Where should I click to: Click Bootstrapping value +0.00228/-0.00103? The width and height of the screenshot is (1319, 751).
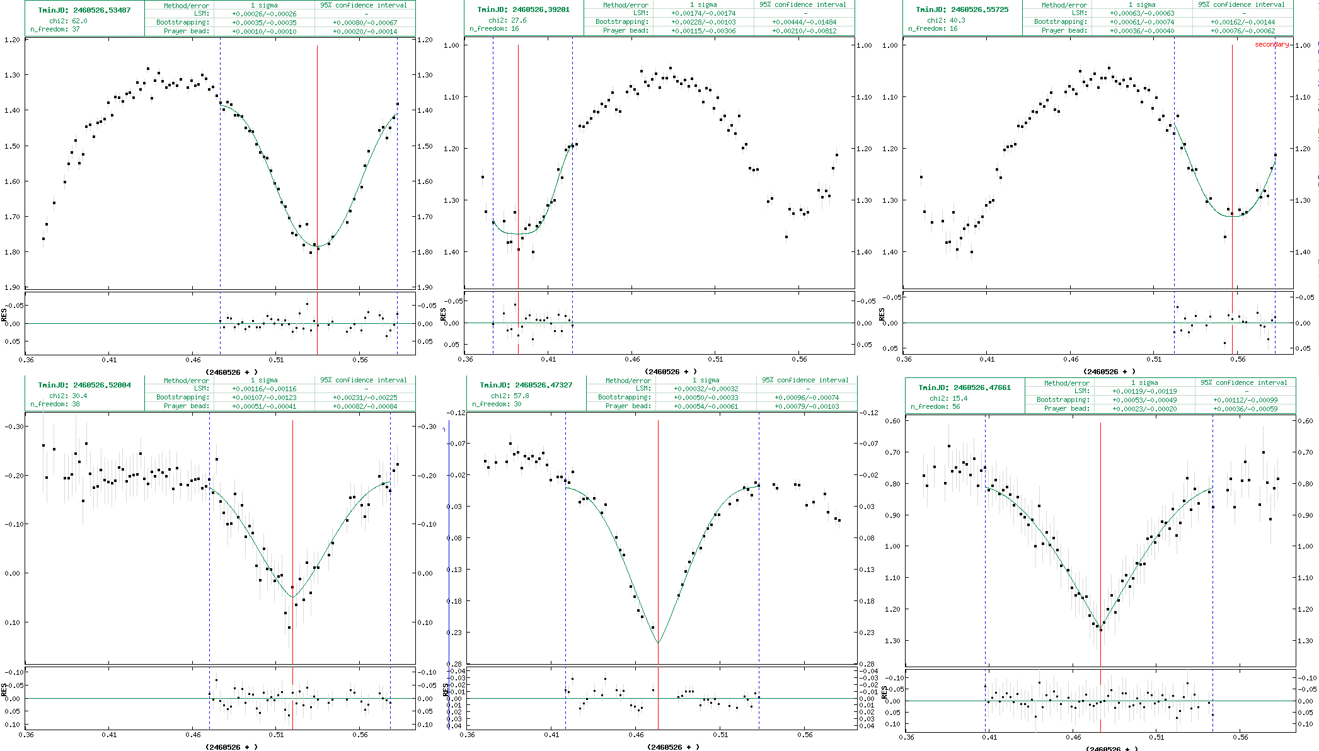coord(703,22)
